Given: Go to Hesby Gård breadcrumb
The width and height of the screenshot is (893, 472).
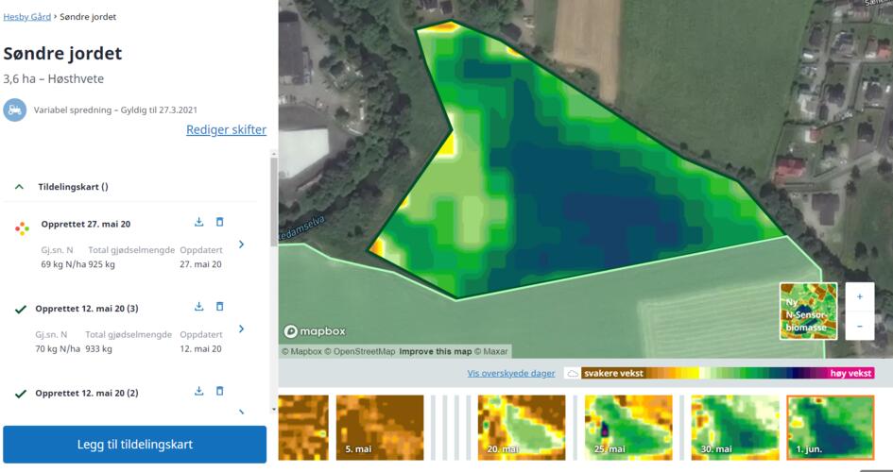Looking at the screenshot, I should point(26,17).
